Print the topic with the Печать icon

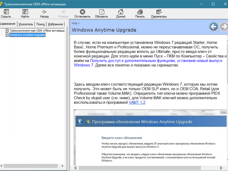[140, 12]
